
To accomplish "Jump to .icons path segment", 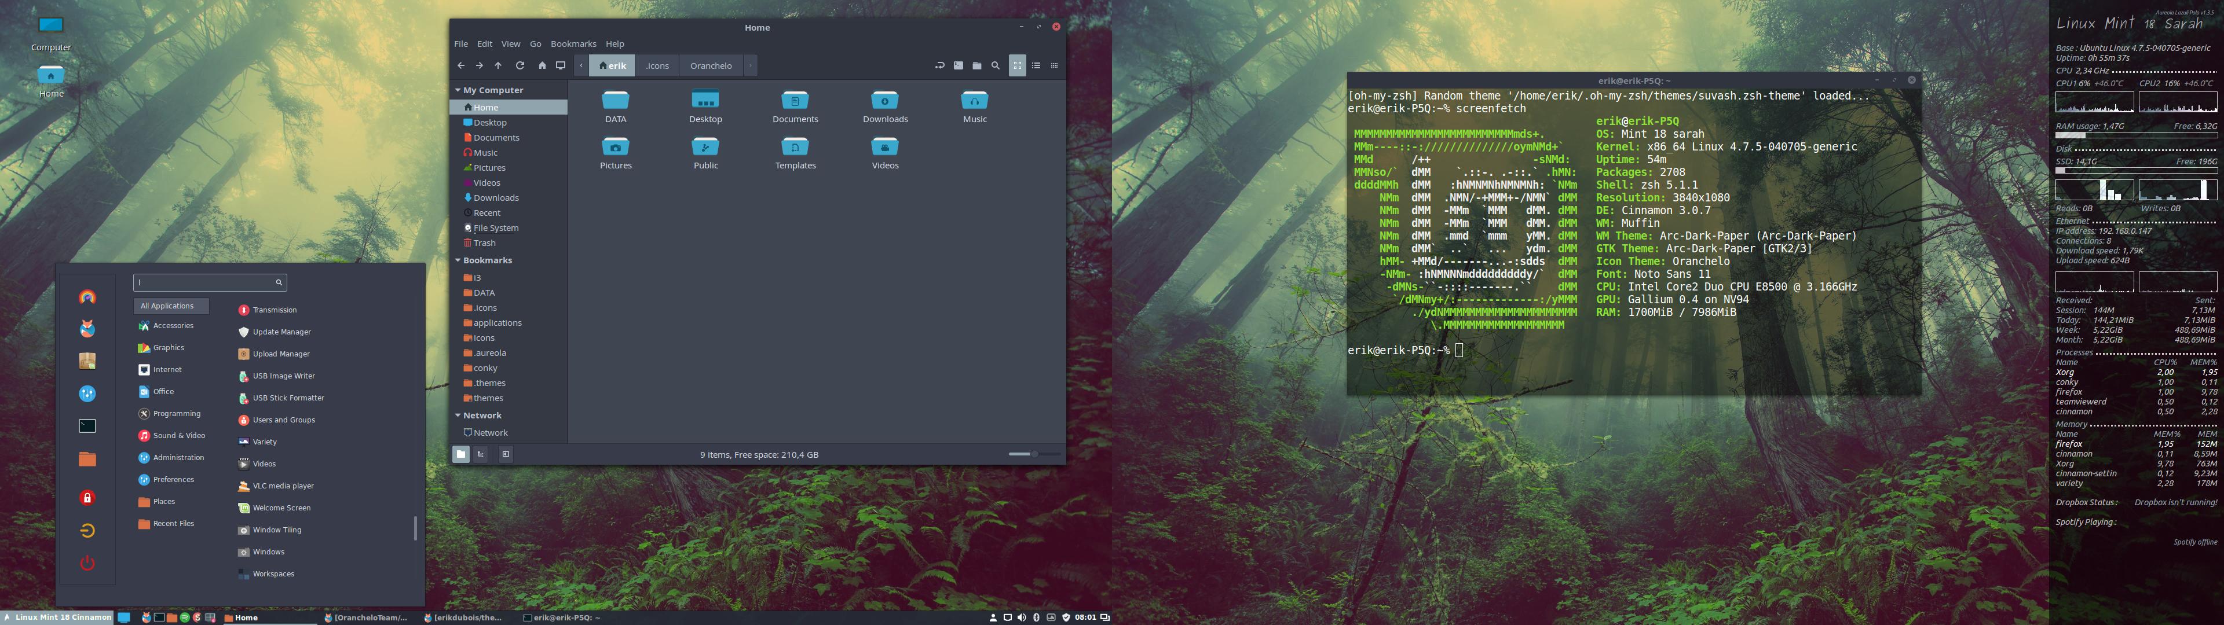I will 658,65.
